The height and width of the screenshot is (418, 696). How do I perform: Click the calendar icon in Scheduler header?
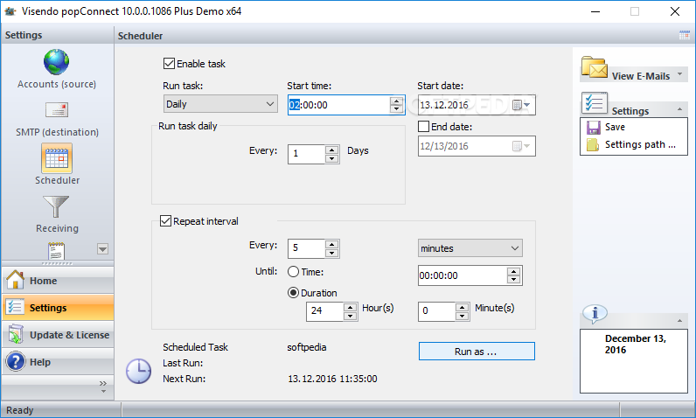(x=685, y=36)
